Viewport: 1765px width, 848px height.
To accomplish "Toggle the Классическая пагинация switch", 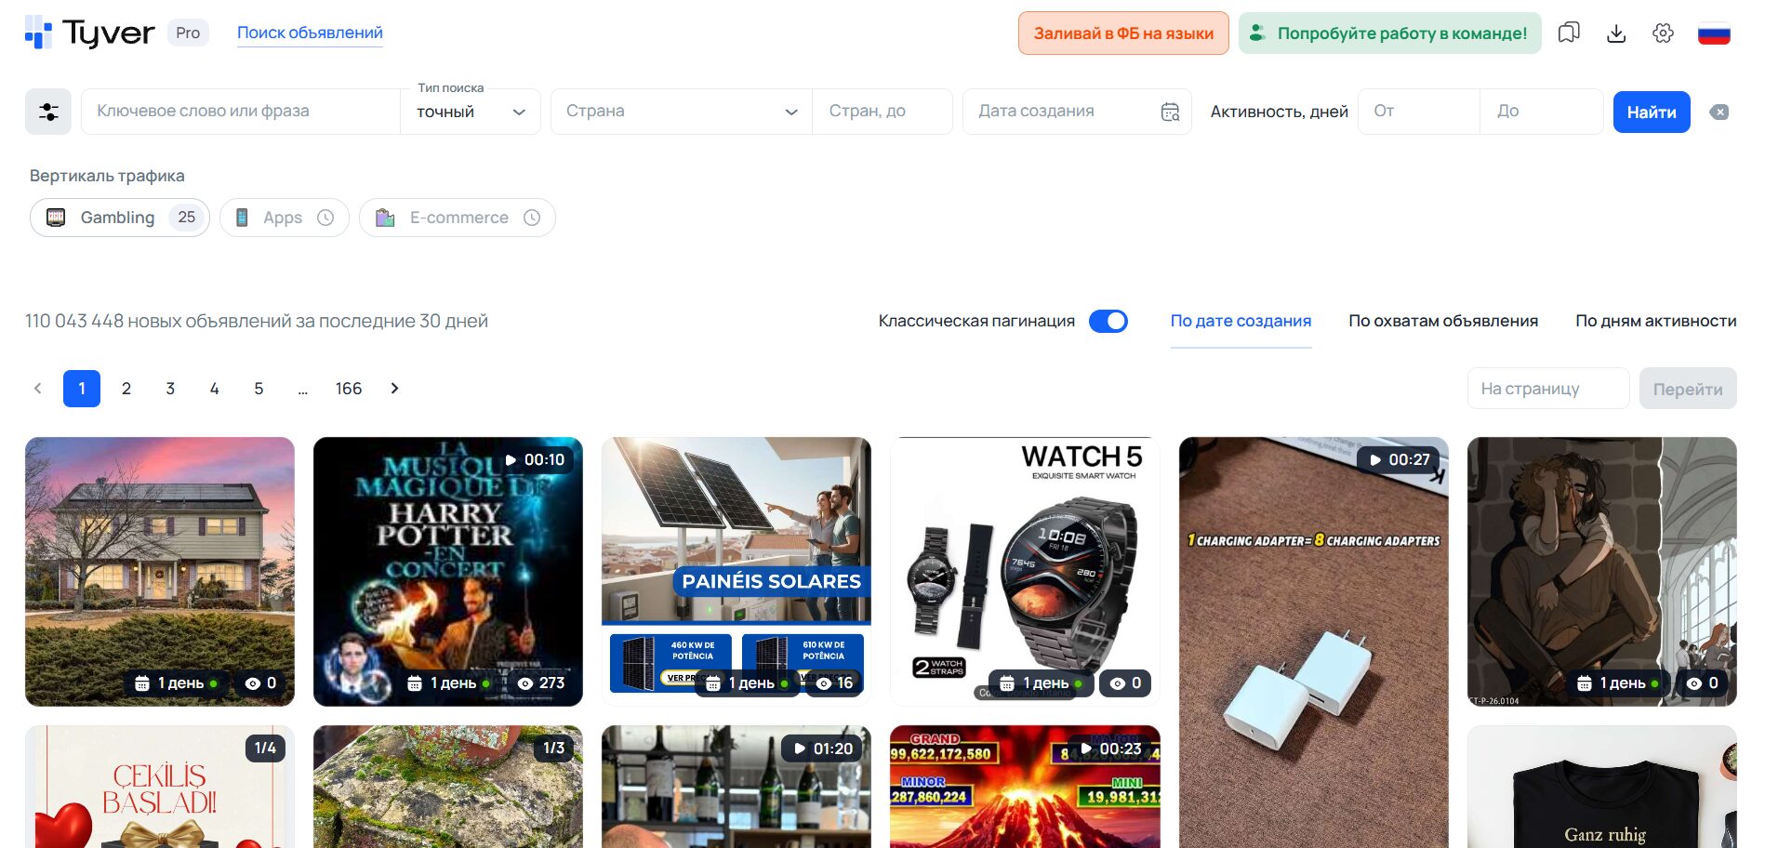I will (x=1108, y=321).
